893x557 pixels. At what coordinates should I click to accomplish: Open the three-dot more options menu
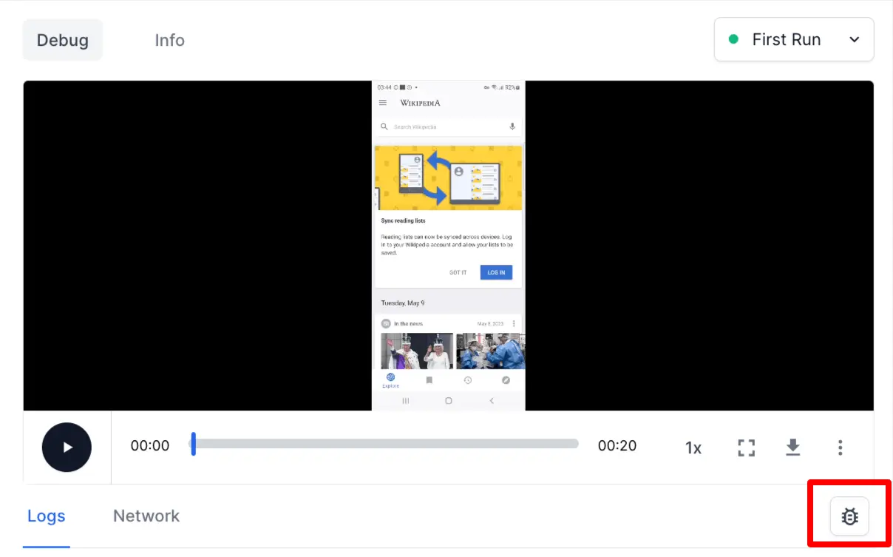click(x=841, y=448)
